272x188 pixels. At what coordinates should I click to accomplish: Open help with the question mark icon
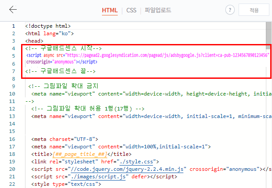pyautogui.click(x=230, y=10)
